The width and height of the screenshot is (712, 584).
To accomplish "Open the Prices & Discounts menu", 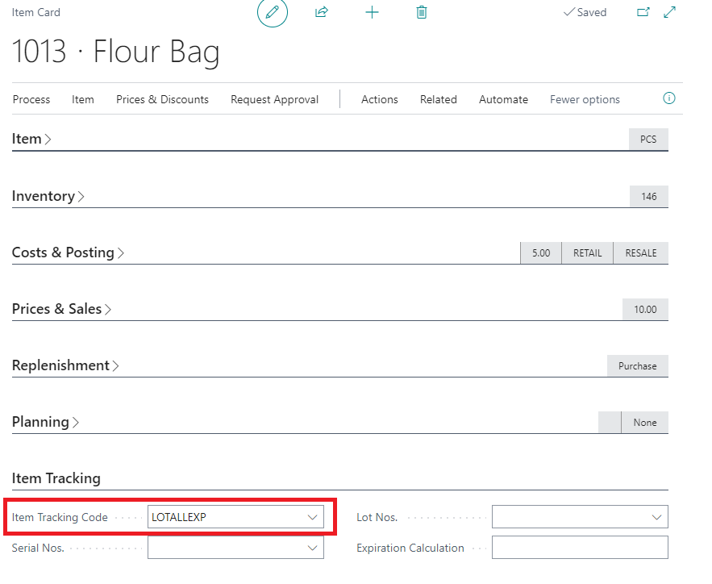I will coord(163,99).
